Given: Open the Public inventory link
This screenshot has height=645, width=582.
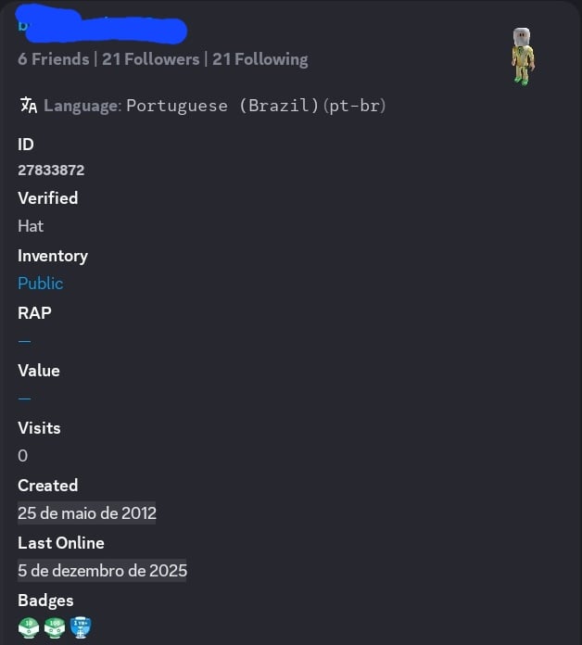Looking at the screenshot, I should 41,284.
